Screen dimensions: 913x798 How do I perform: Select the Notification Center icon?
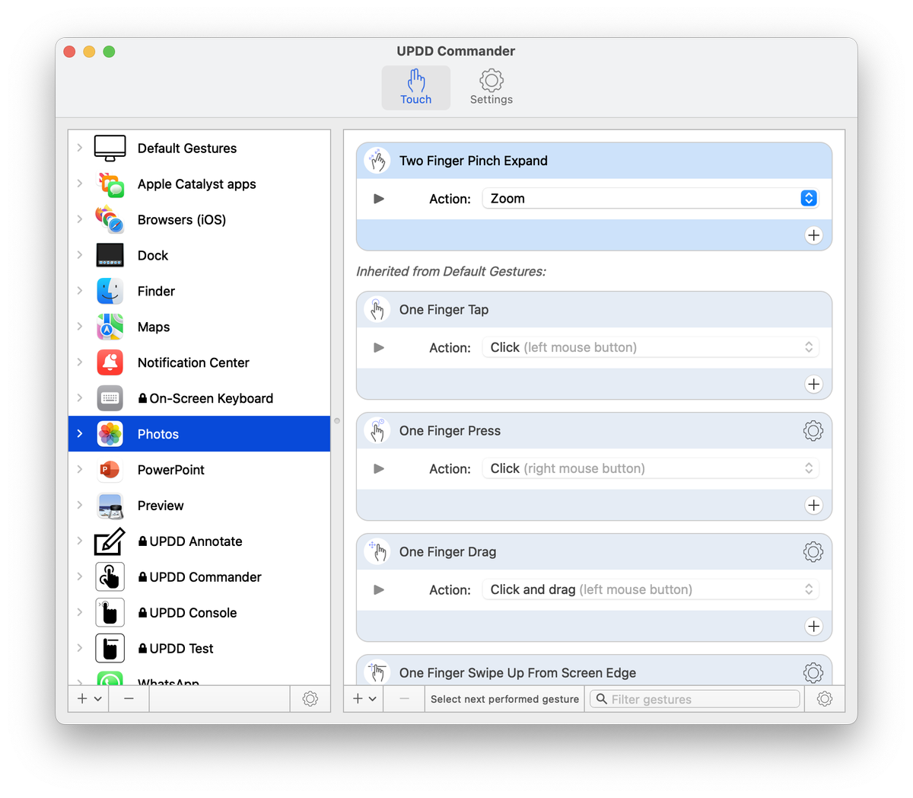pos(110,362)
